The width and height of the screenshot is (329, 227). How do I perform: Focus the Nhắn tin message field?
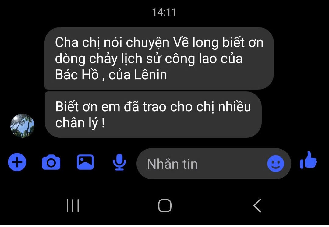pos(214,164)
